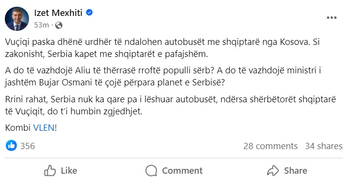Select the Comment label text
The width and height of the screenshot is (346, 179).
tap(182, 171)
